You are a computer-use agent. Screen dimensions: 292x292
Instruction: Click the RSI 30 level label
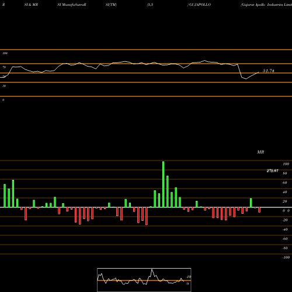tap(4, 86)
